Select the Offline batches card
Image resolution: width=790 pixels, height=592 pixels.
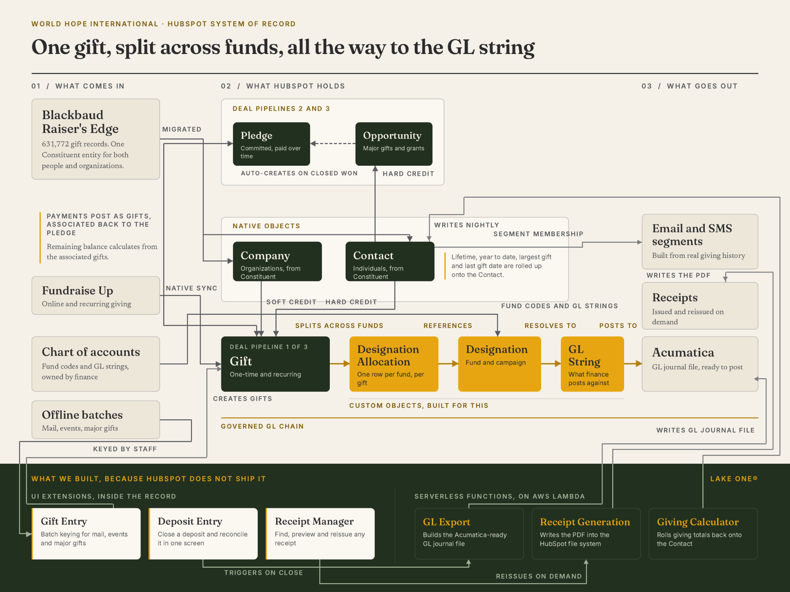[96, 420]
